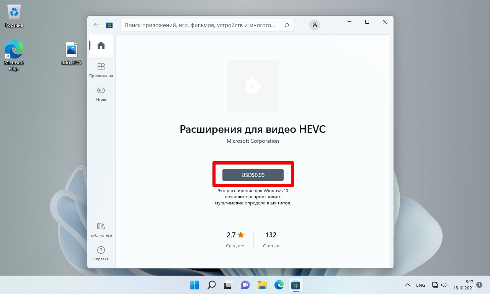Open the clock showing 6:17 13.10.2021
This screenshot has width=490, height=294.
464,285
